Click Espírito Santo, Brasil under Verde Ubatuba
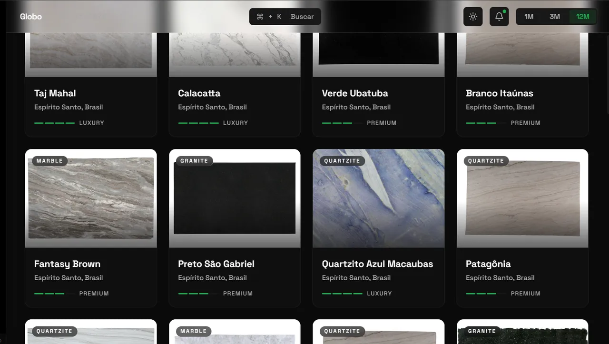609x344 pixels. 356,107
